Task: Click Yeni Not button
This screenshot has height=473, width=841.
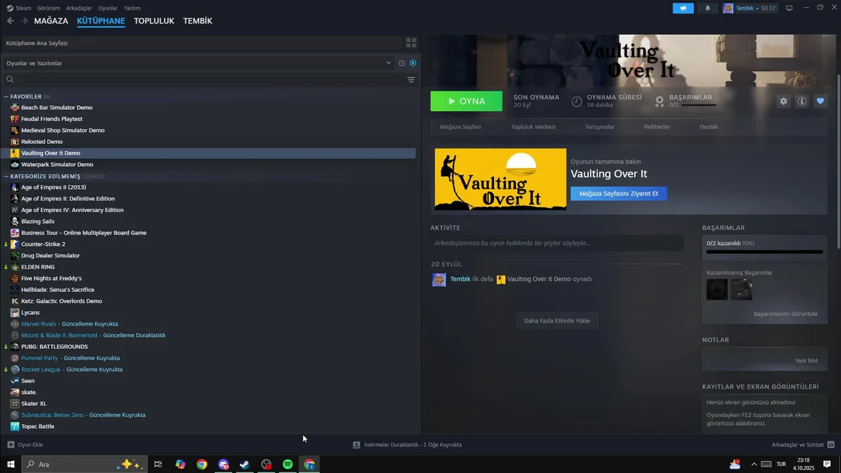Action: 806,361
